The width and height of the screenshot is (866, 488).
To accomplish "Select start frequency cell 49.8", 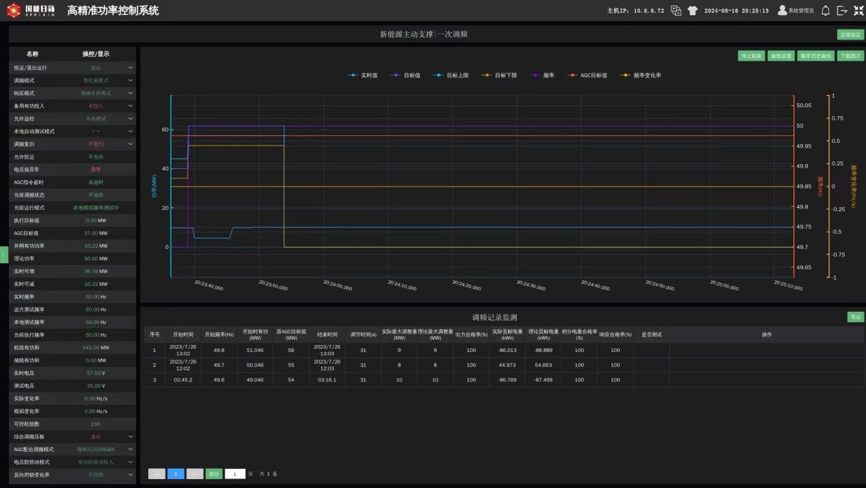I will click(x=219, y=350).
